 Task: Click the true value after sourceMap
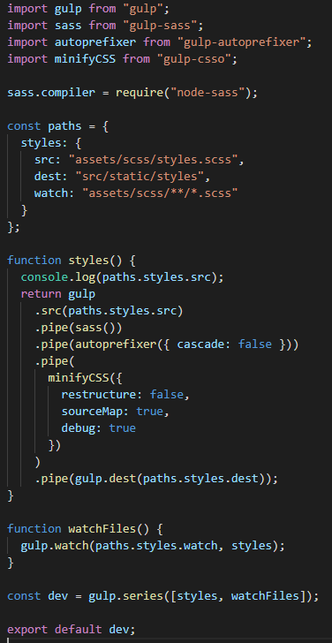149,412
